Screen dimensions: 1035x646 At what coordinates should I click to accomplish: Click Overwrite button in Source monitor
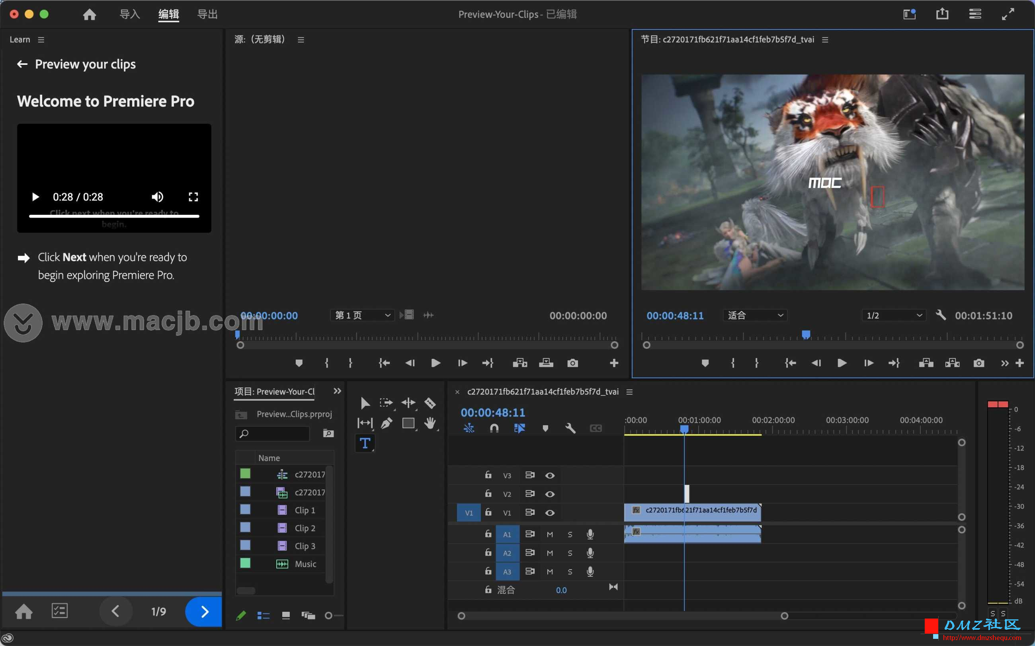546,363
